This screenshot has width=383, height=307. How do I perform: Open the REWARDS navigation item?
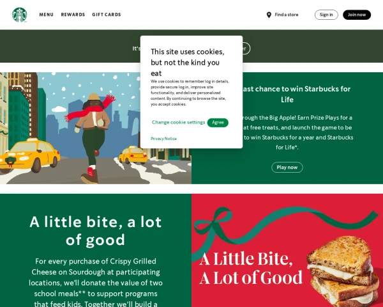(73, 15)
